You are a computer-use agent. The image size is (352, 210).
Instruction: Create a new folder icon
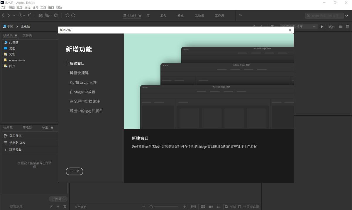341,26
